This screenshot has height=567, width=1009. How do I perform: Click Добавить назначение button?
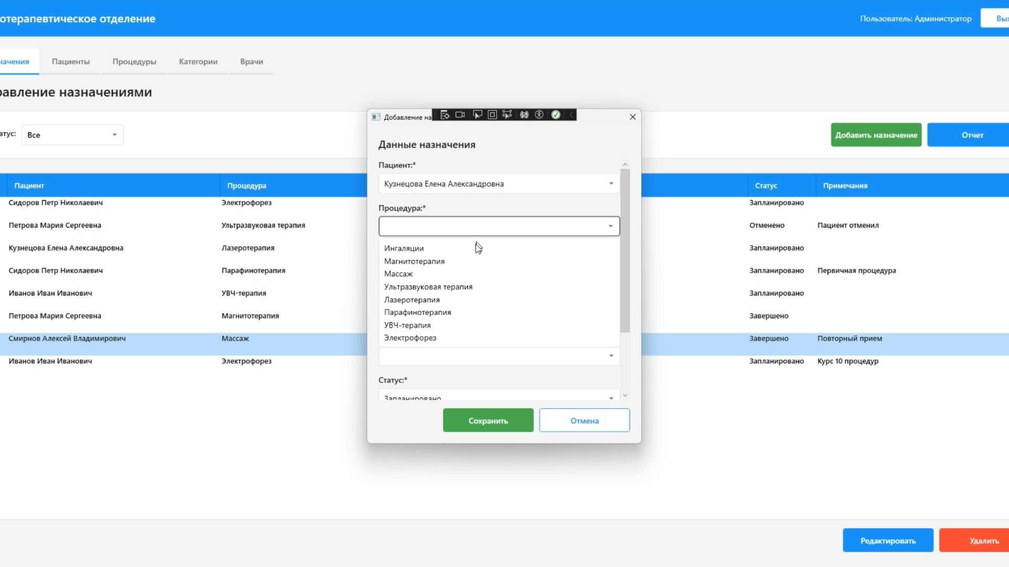tap(876, 135)
